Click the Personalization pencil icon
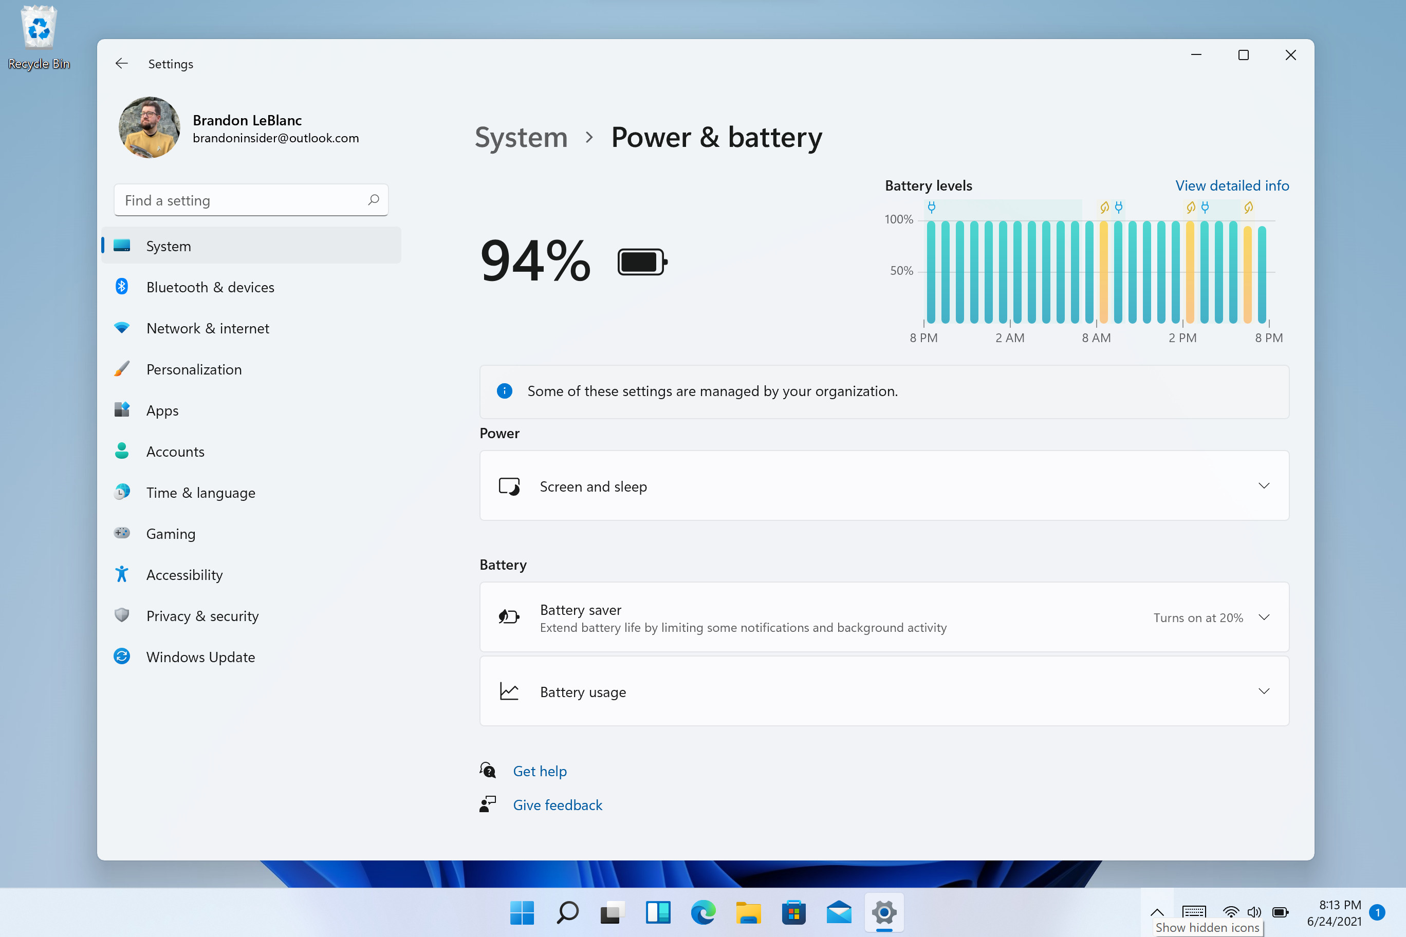The image size is (1406, 937). (x=122, y=368)
